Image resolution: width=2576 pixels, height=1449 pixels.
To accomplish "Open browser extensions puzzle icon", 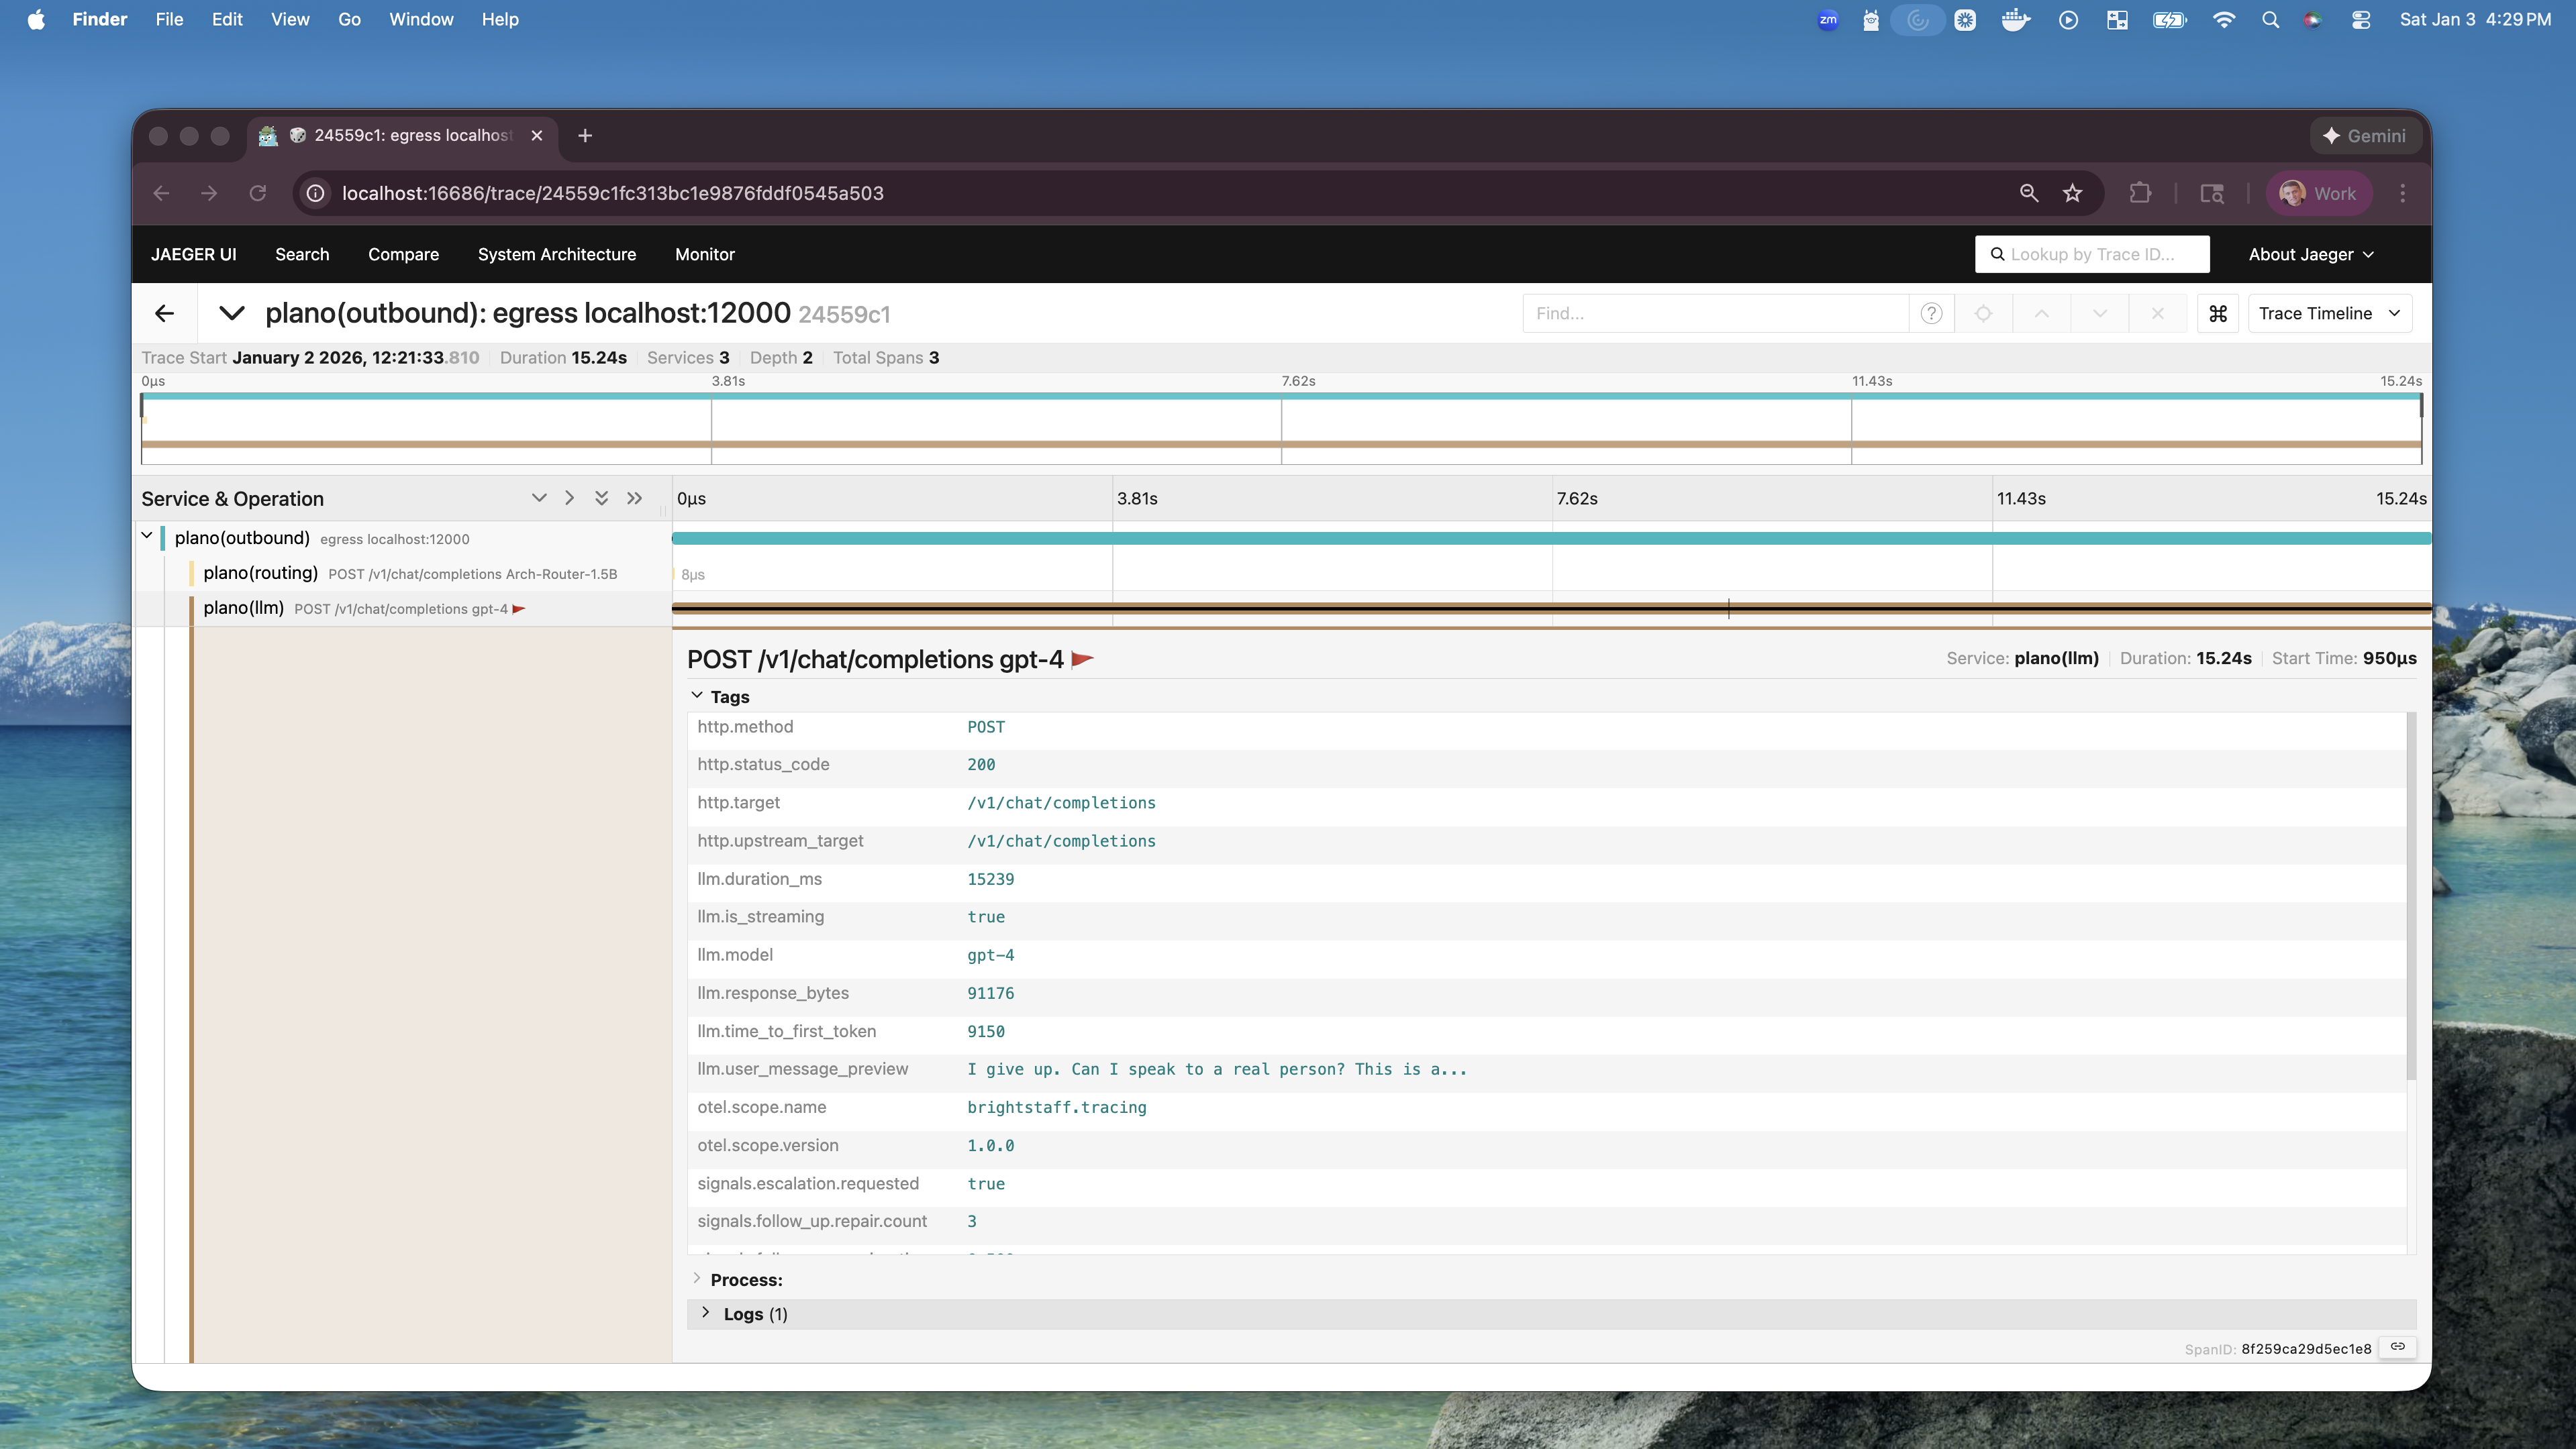I will point(2140,193).
